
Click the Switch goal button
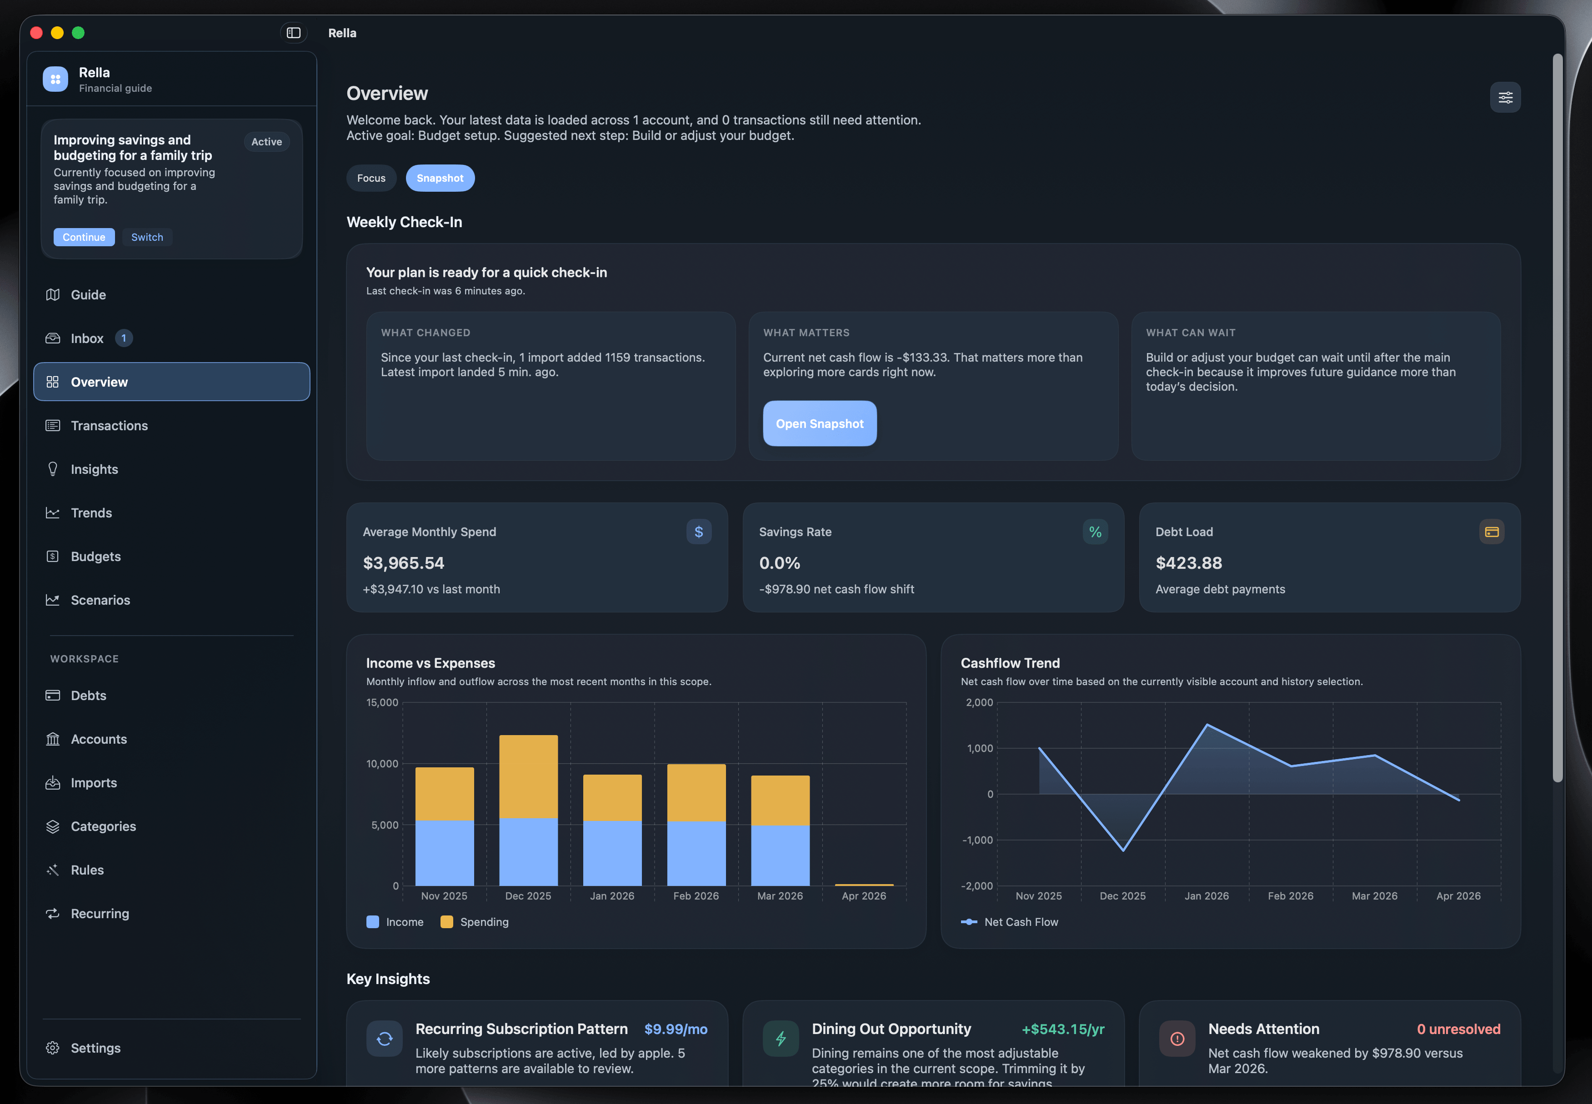click(147, 237)
